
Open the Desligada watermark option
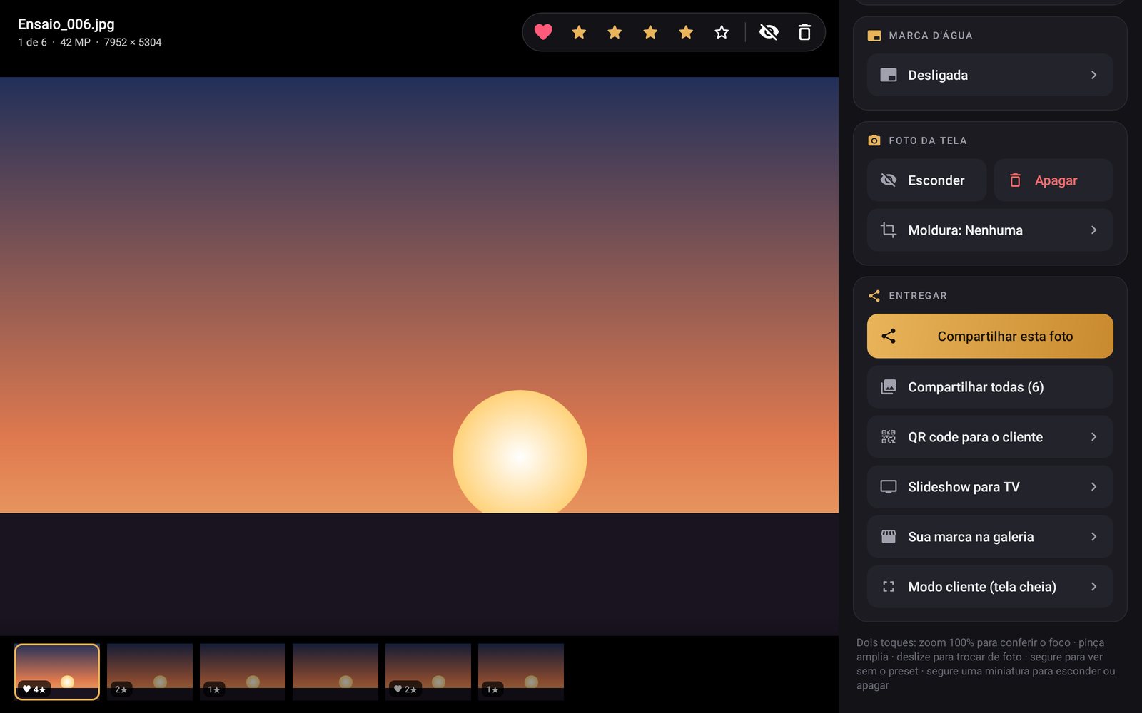tap(990, 75)
